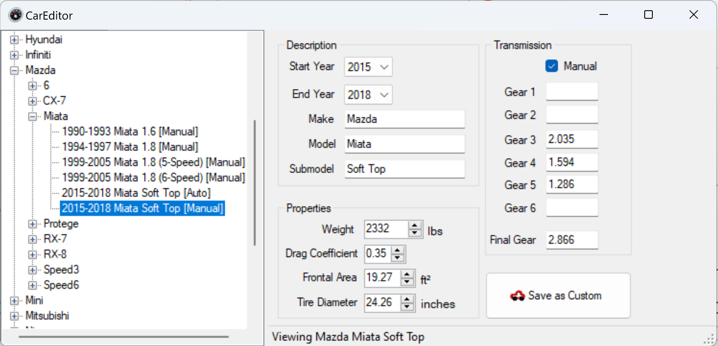Screen dimensions: 718x346
Task: Increase Drag Coefficient with up arrow
Action: (397, 250)
